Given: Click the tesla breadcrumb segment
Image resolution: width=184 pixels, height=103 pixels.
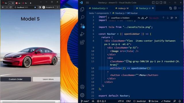Looking at the screenshot, I should tap(91, 13).
